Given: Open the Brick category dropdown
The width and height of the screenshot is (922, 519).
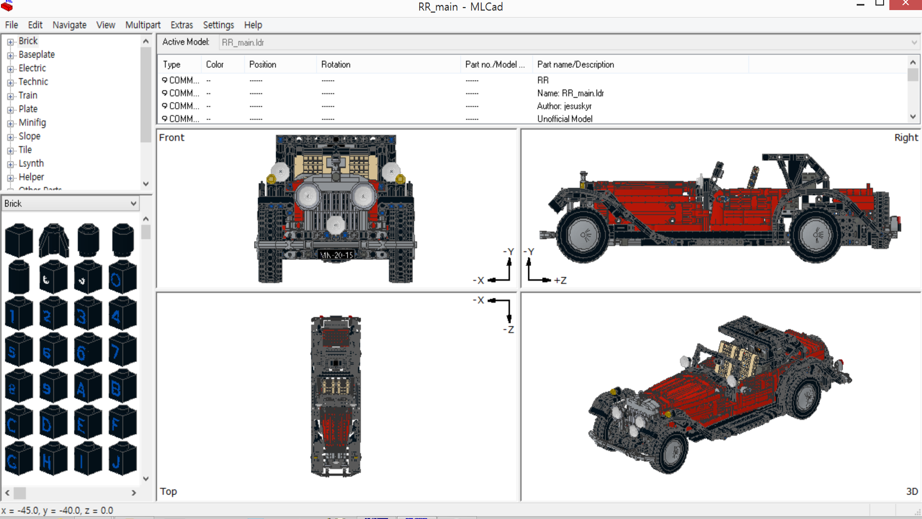Looking at the screenshot, I should [x=133, y=203].
